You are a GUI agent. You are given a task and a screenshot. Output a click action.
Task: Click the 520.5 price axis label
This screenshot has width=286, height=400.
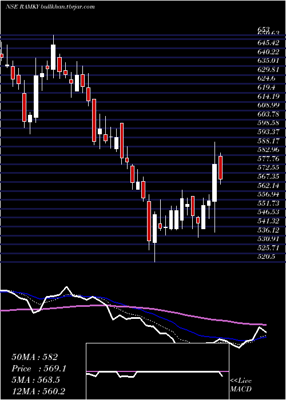[x=267, y=257]
